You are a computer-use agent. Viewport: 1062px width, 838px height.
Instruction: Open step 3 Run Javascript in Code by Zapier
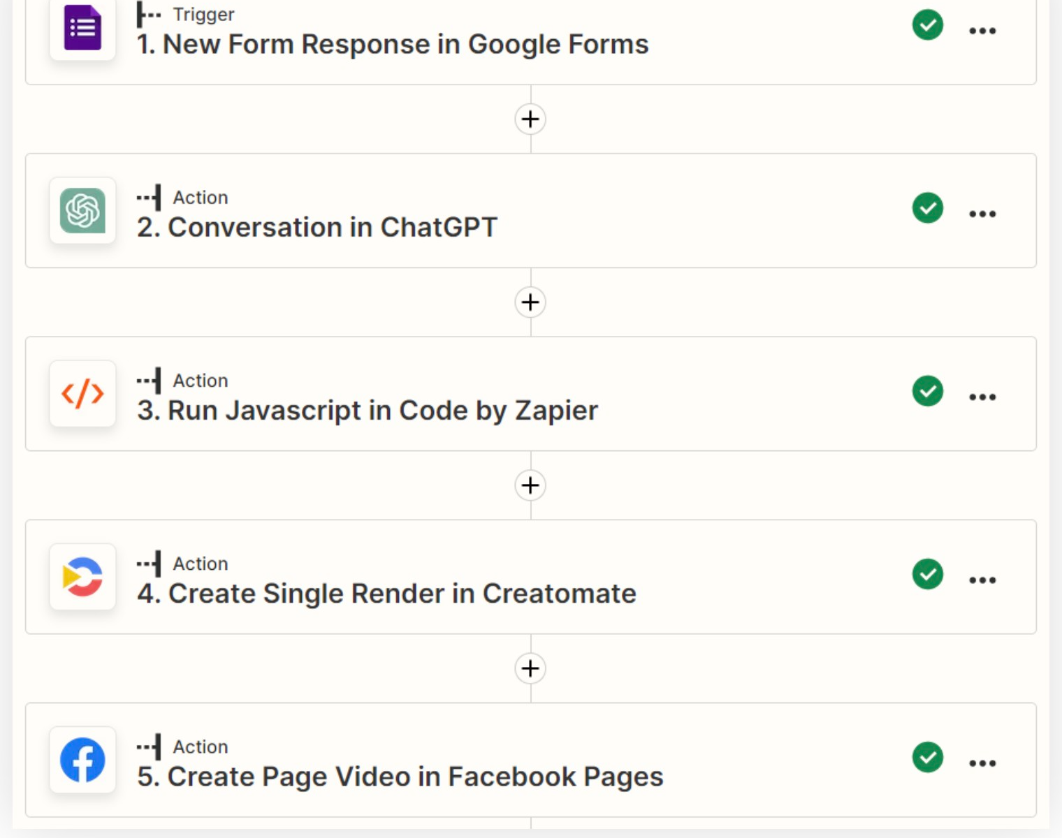click(x=368, y=411)
